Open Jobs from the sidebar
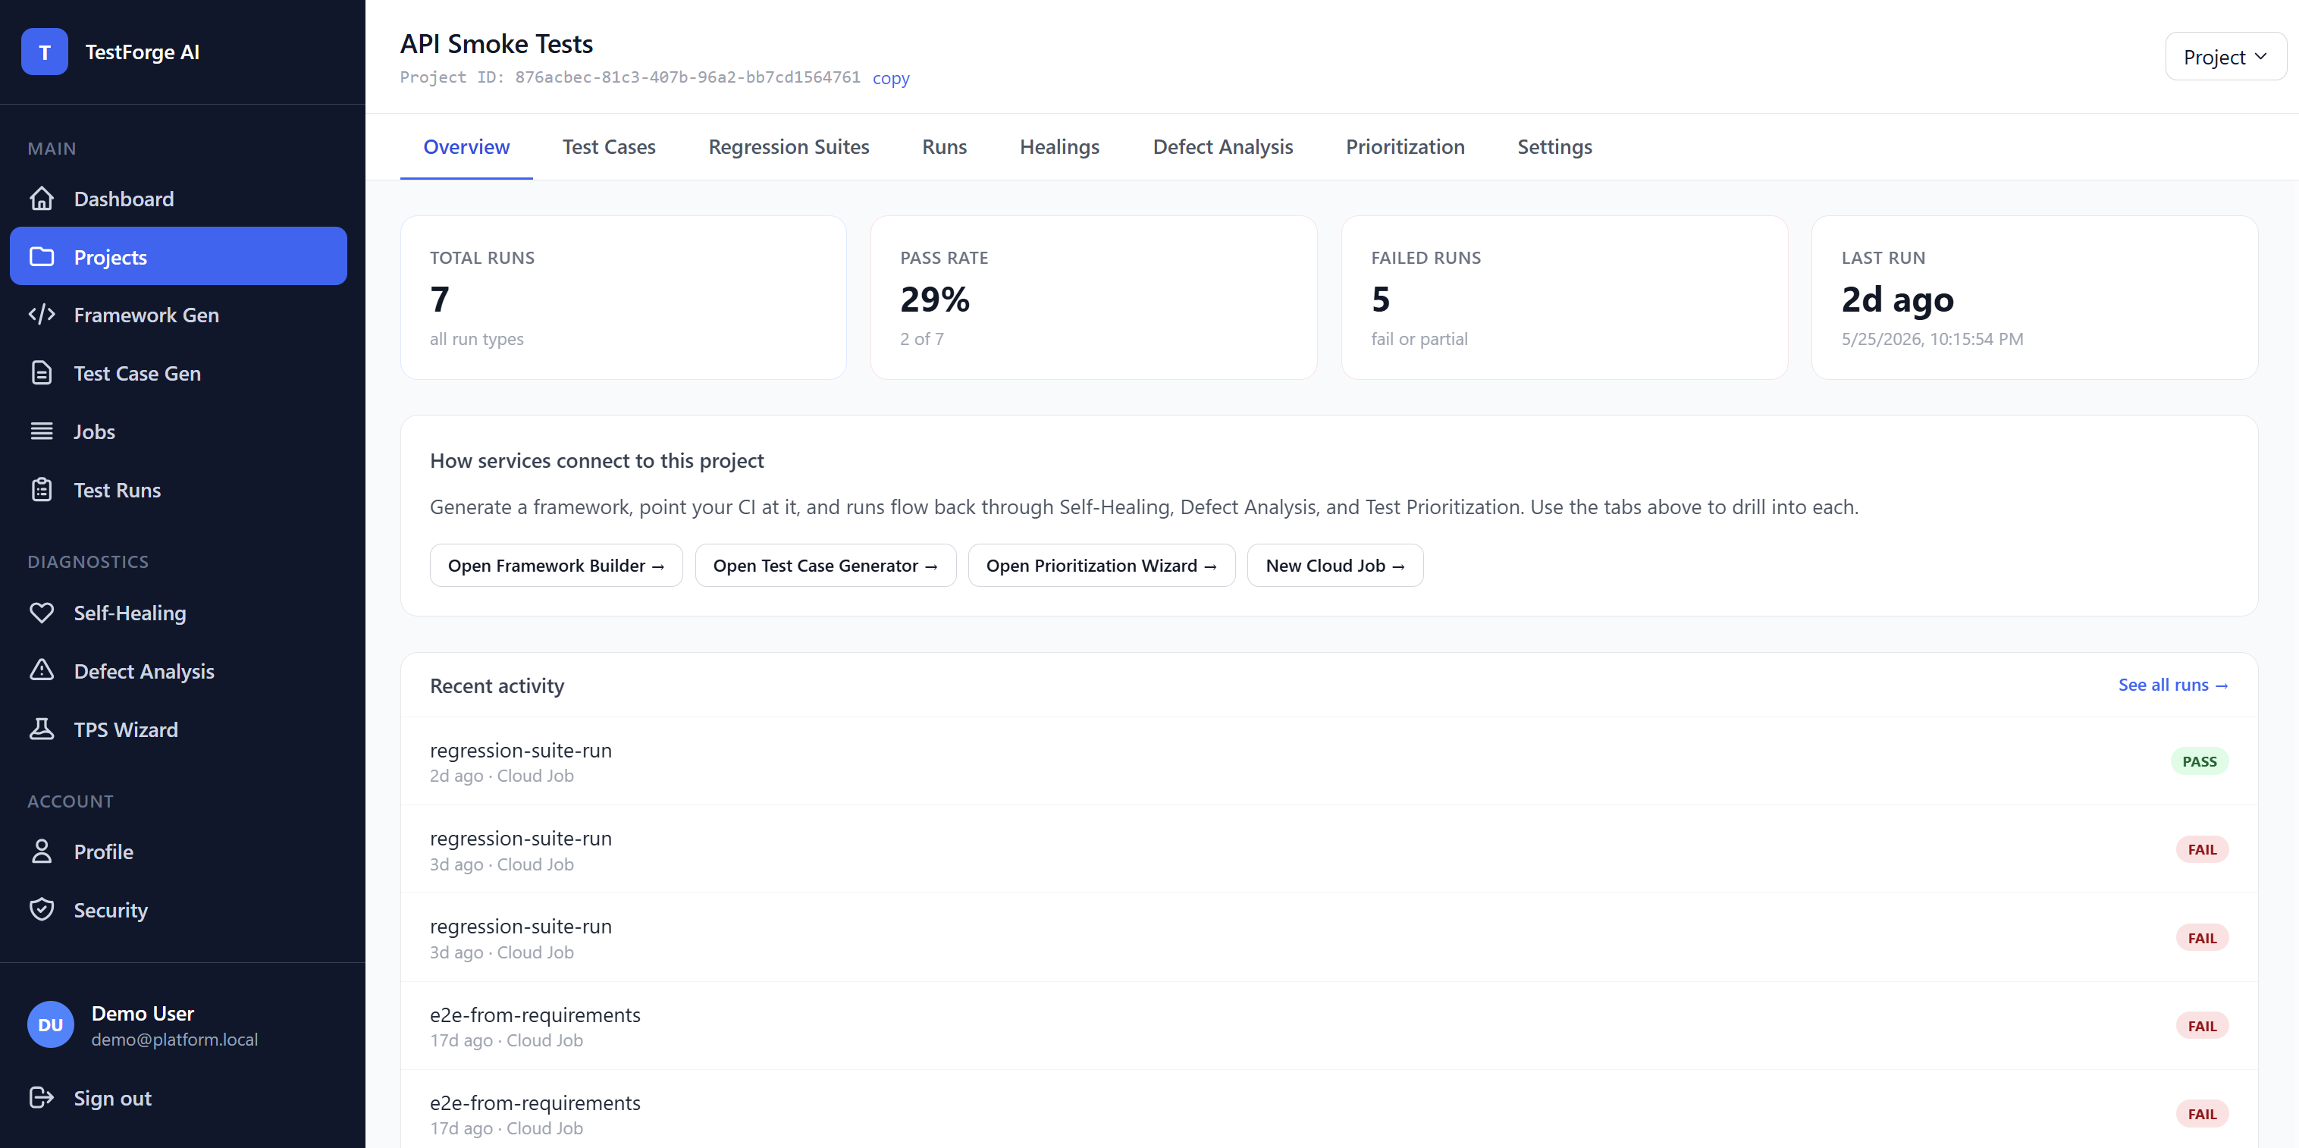This screenshot has height=1148, width=2299. pyautogui.click(x=178, y=431)
